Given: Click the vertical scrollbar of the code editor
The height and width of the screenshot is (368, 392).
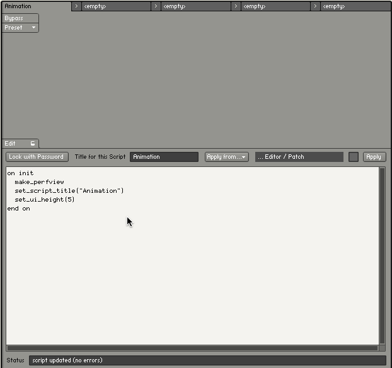Looking at the screenshot, I should tap(382, 256).
